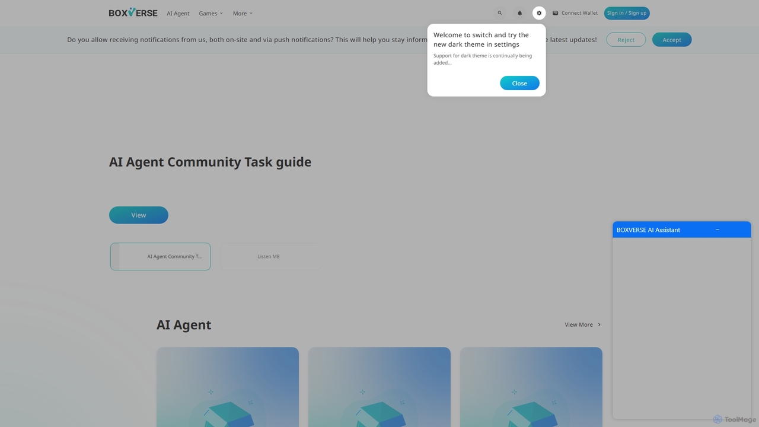Click the Sign in / Sign up button
The image size is (759, 427).
tap(627, 13)
